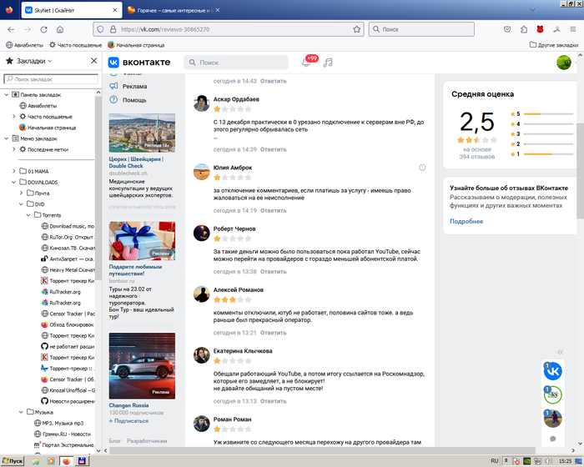Screen dimensions: 584x467
Task: Collapse messenger dock with double-arrow icon
Action: [561, 351]
